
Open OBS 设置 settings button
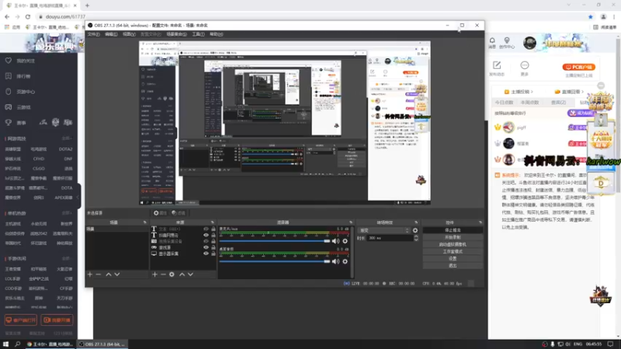[453, 258]
